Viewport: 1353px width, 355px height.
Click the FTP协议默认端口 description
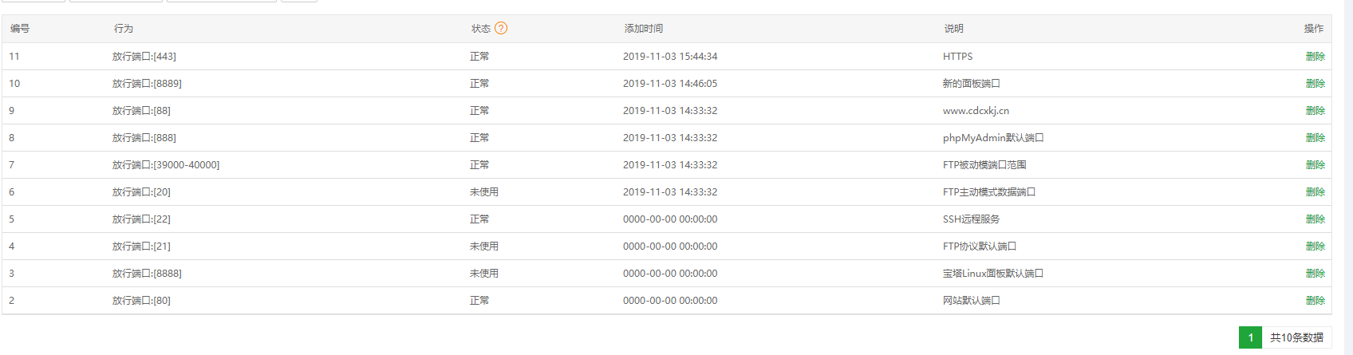[980, 247]
